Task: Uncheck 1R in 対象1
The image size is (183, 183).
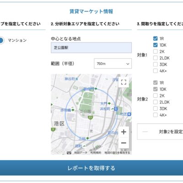Action: 155,38
